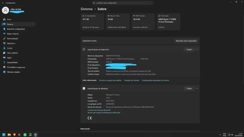Click the Sistema breadcrumb in the header
The image size is (244, 137).
click(87, 9)
